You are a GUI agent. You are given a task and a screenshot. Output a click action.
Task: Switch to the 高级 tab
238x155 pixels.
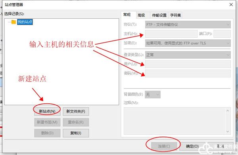(x=141, y=15)
